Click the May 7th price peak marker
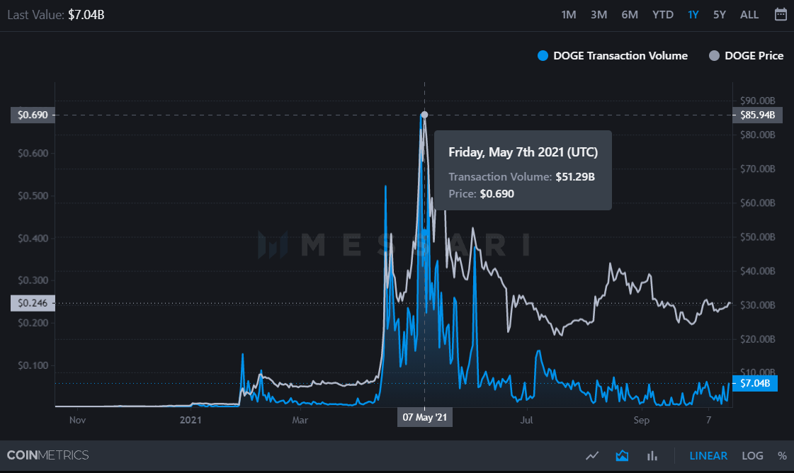This screenshot has width=794, height=473. point(424,115)
